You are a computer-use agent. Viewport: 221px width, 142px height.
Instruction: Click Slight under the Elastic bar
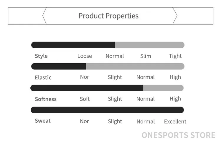point(115,77)
